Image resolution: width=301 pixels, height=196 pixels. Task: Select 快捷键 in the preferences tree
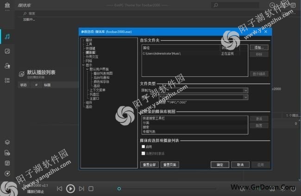pos(90,48)
